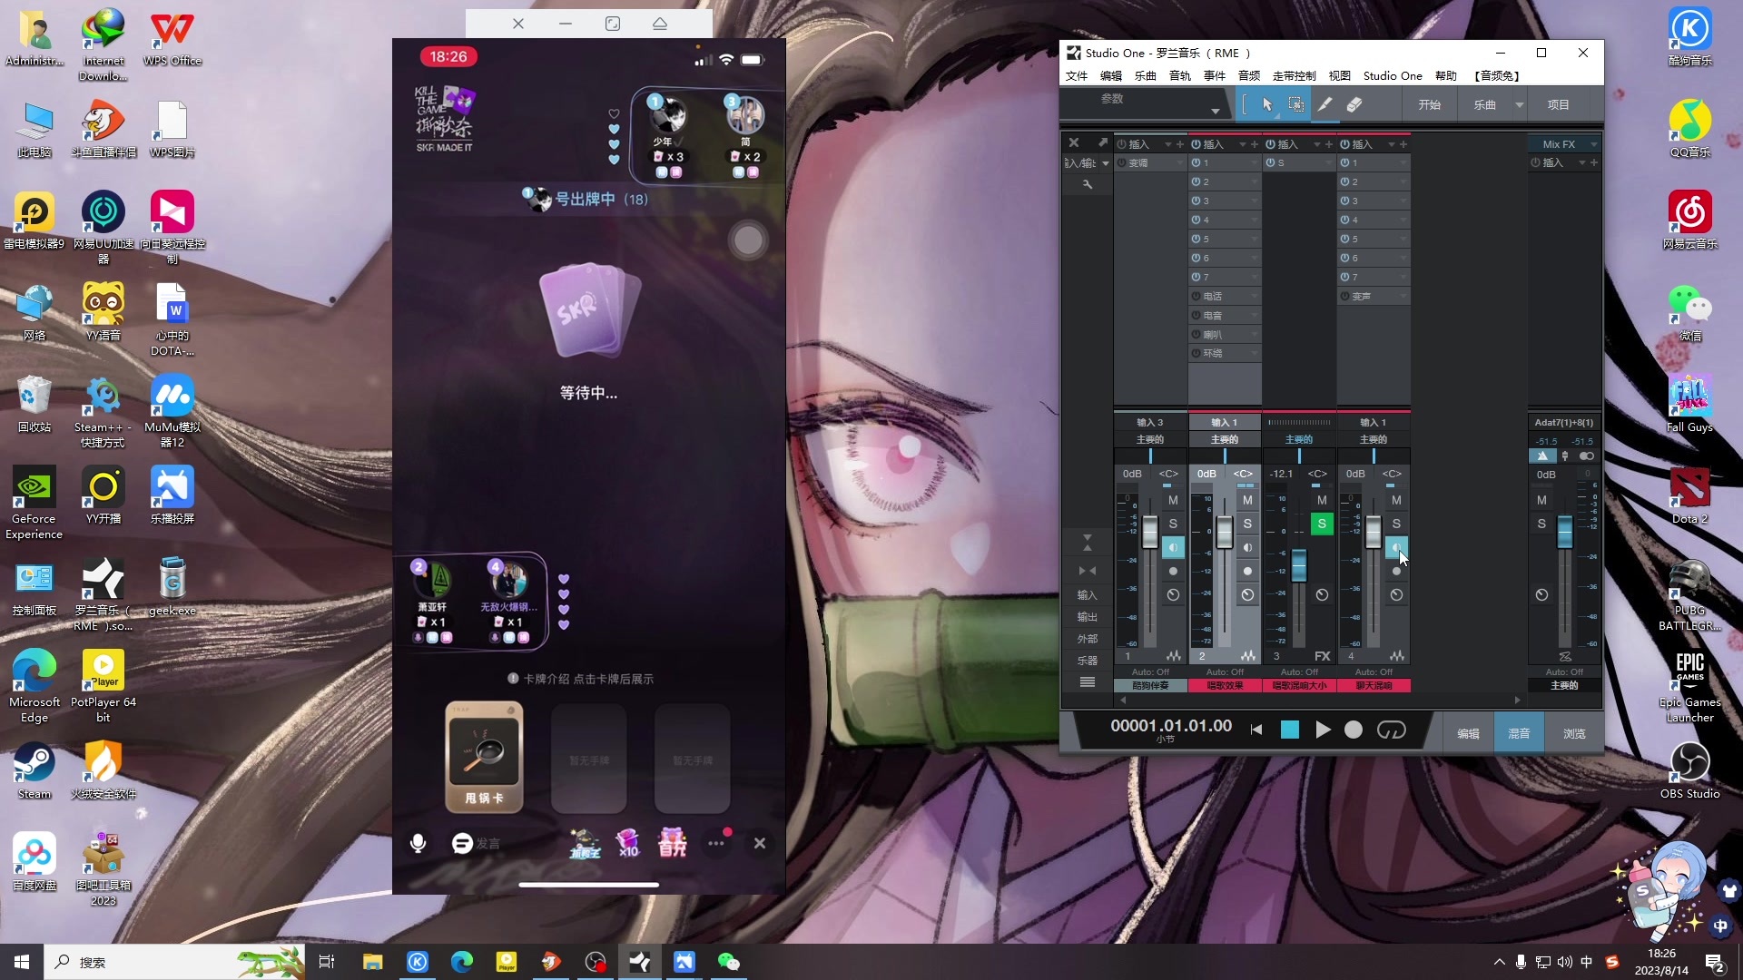This screenshot has width=1743, height=980.
Task: Add an insert to the first channel (变调)
Action: pyautogui.click(x=1180, y=144)
